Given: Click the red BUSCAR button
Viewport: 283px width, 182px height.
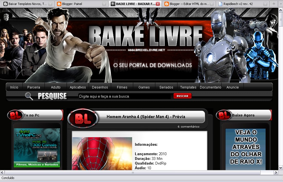Looking at the screenshot, I should click(x=182, y=96).
